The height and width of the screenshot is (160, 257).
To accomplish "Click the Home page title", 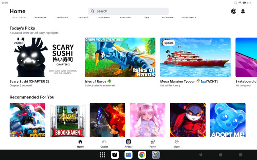I will tap(18, 11).
